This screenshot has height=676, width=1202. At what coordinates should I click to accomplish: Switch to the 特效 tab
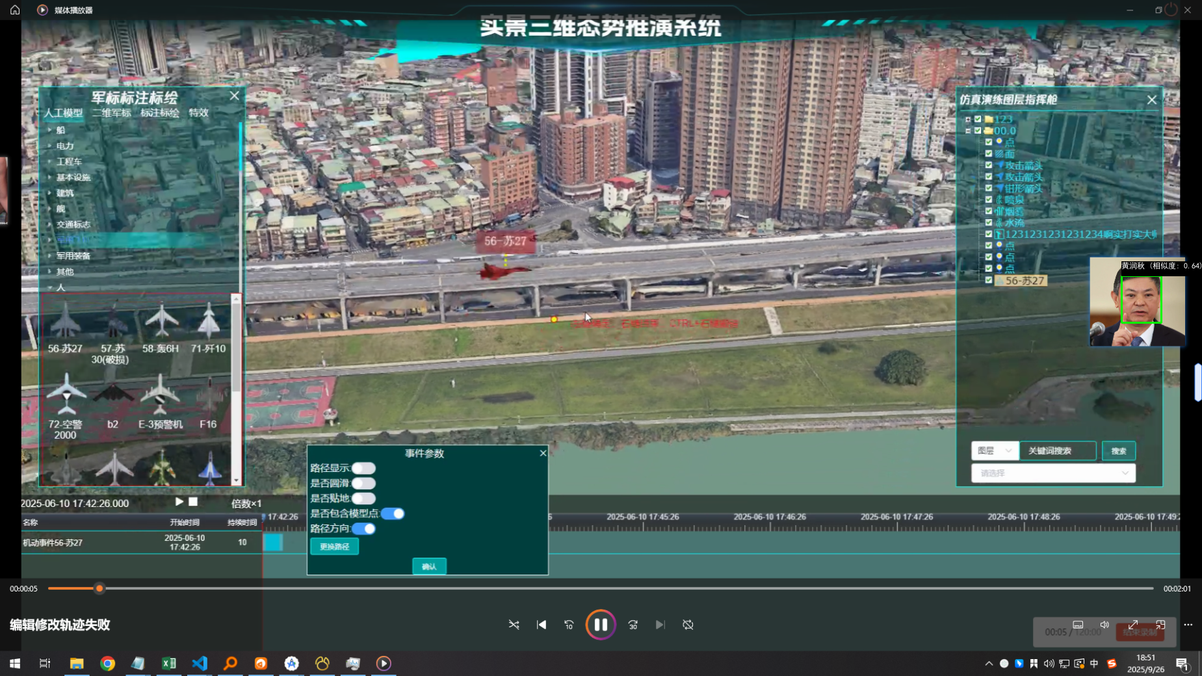coord(198,112)
